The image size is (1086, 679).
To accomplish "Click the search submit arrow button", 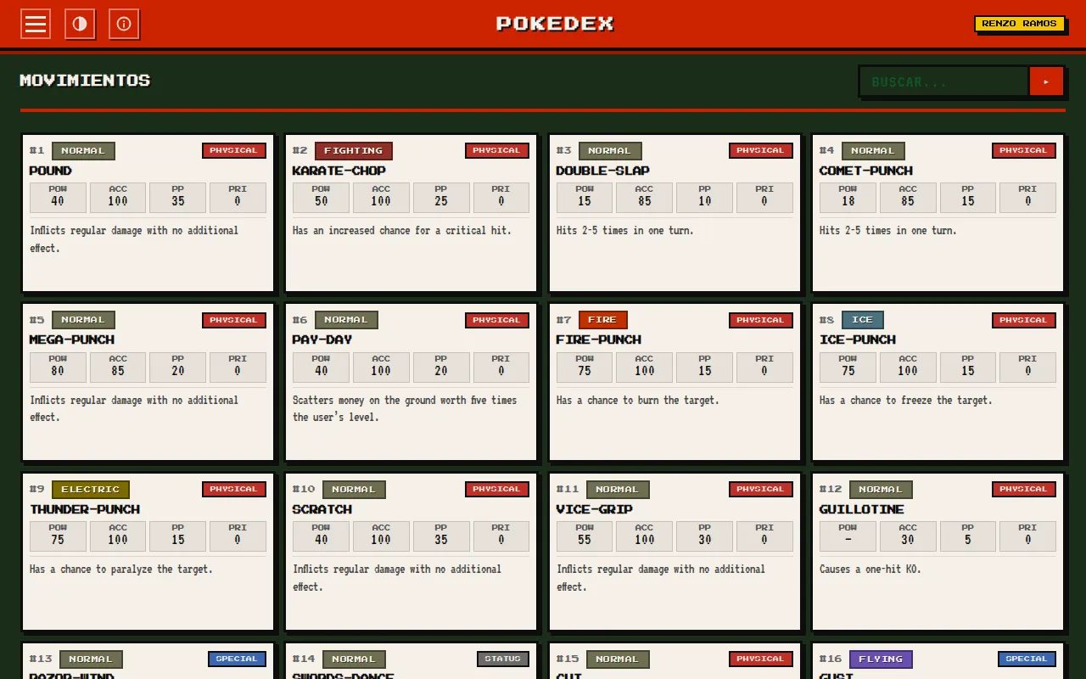I will pyautogui.click(x=1046, y=81).
